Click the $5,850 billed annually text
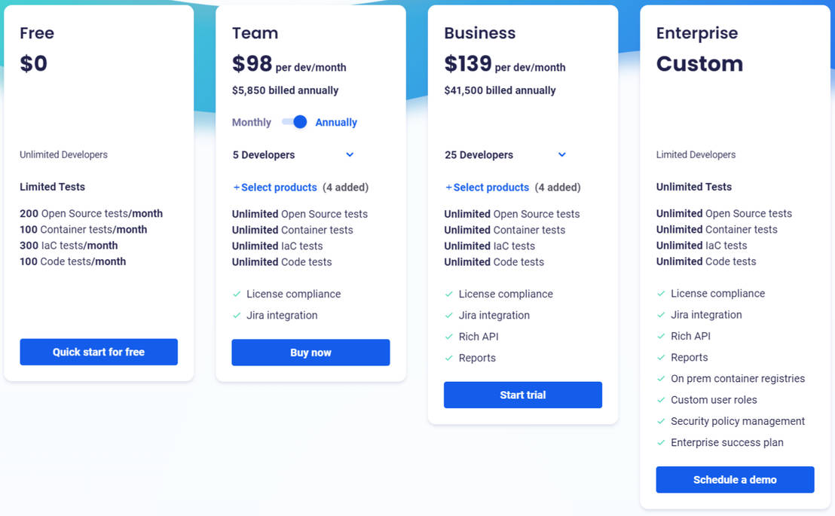 coord(285,90)
